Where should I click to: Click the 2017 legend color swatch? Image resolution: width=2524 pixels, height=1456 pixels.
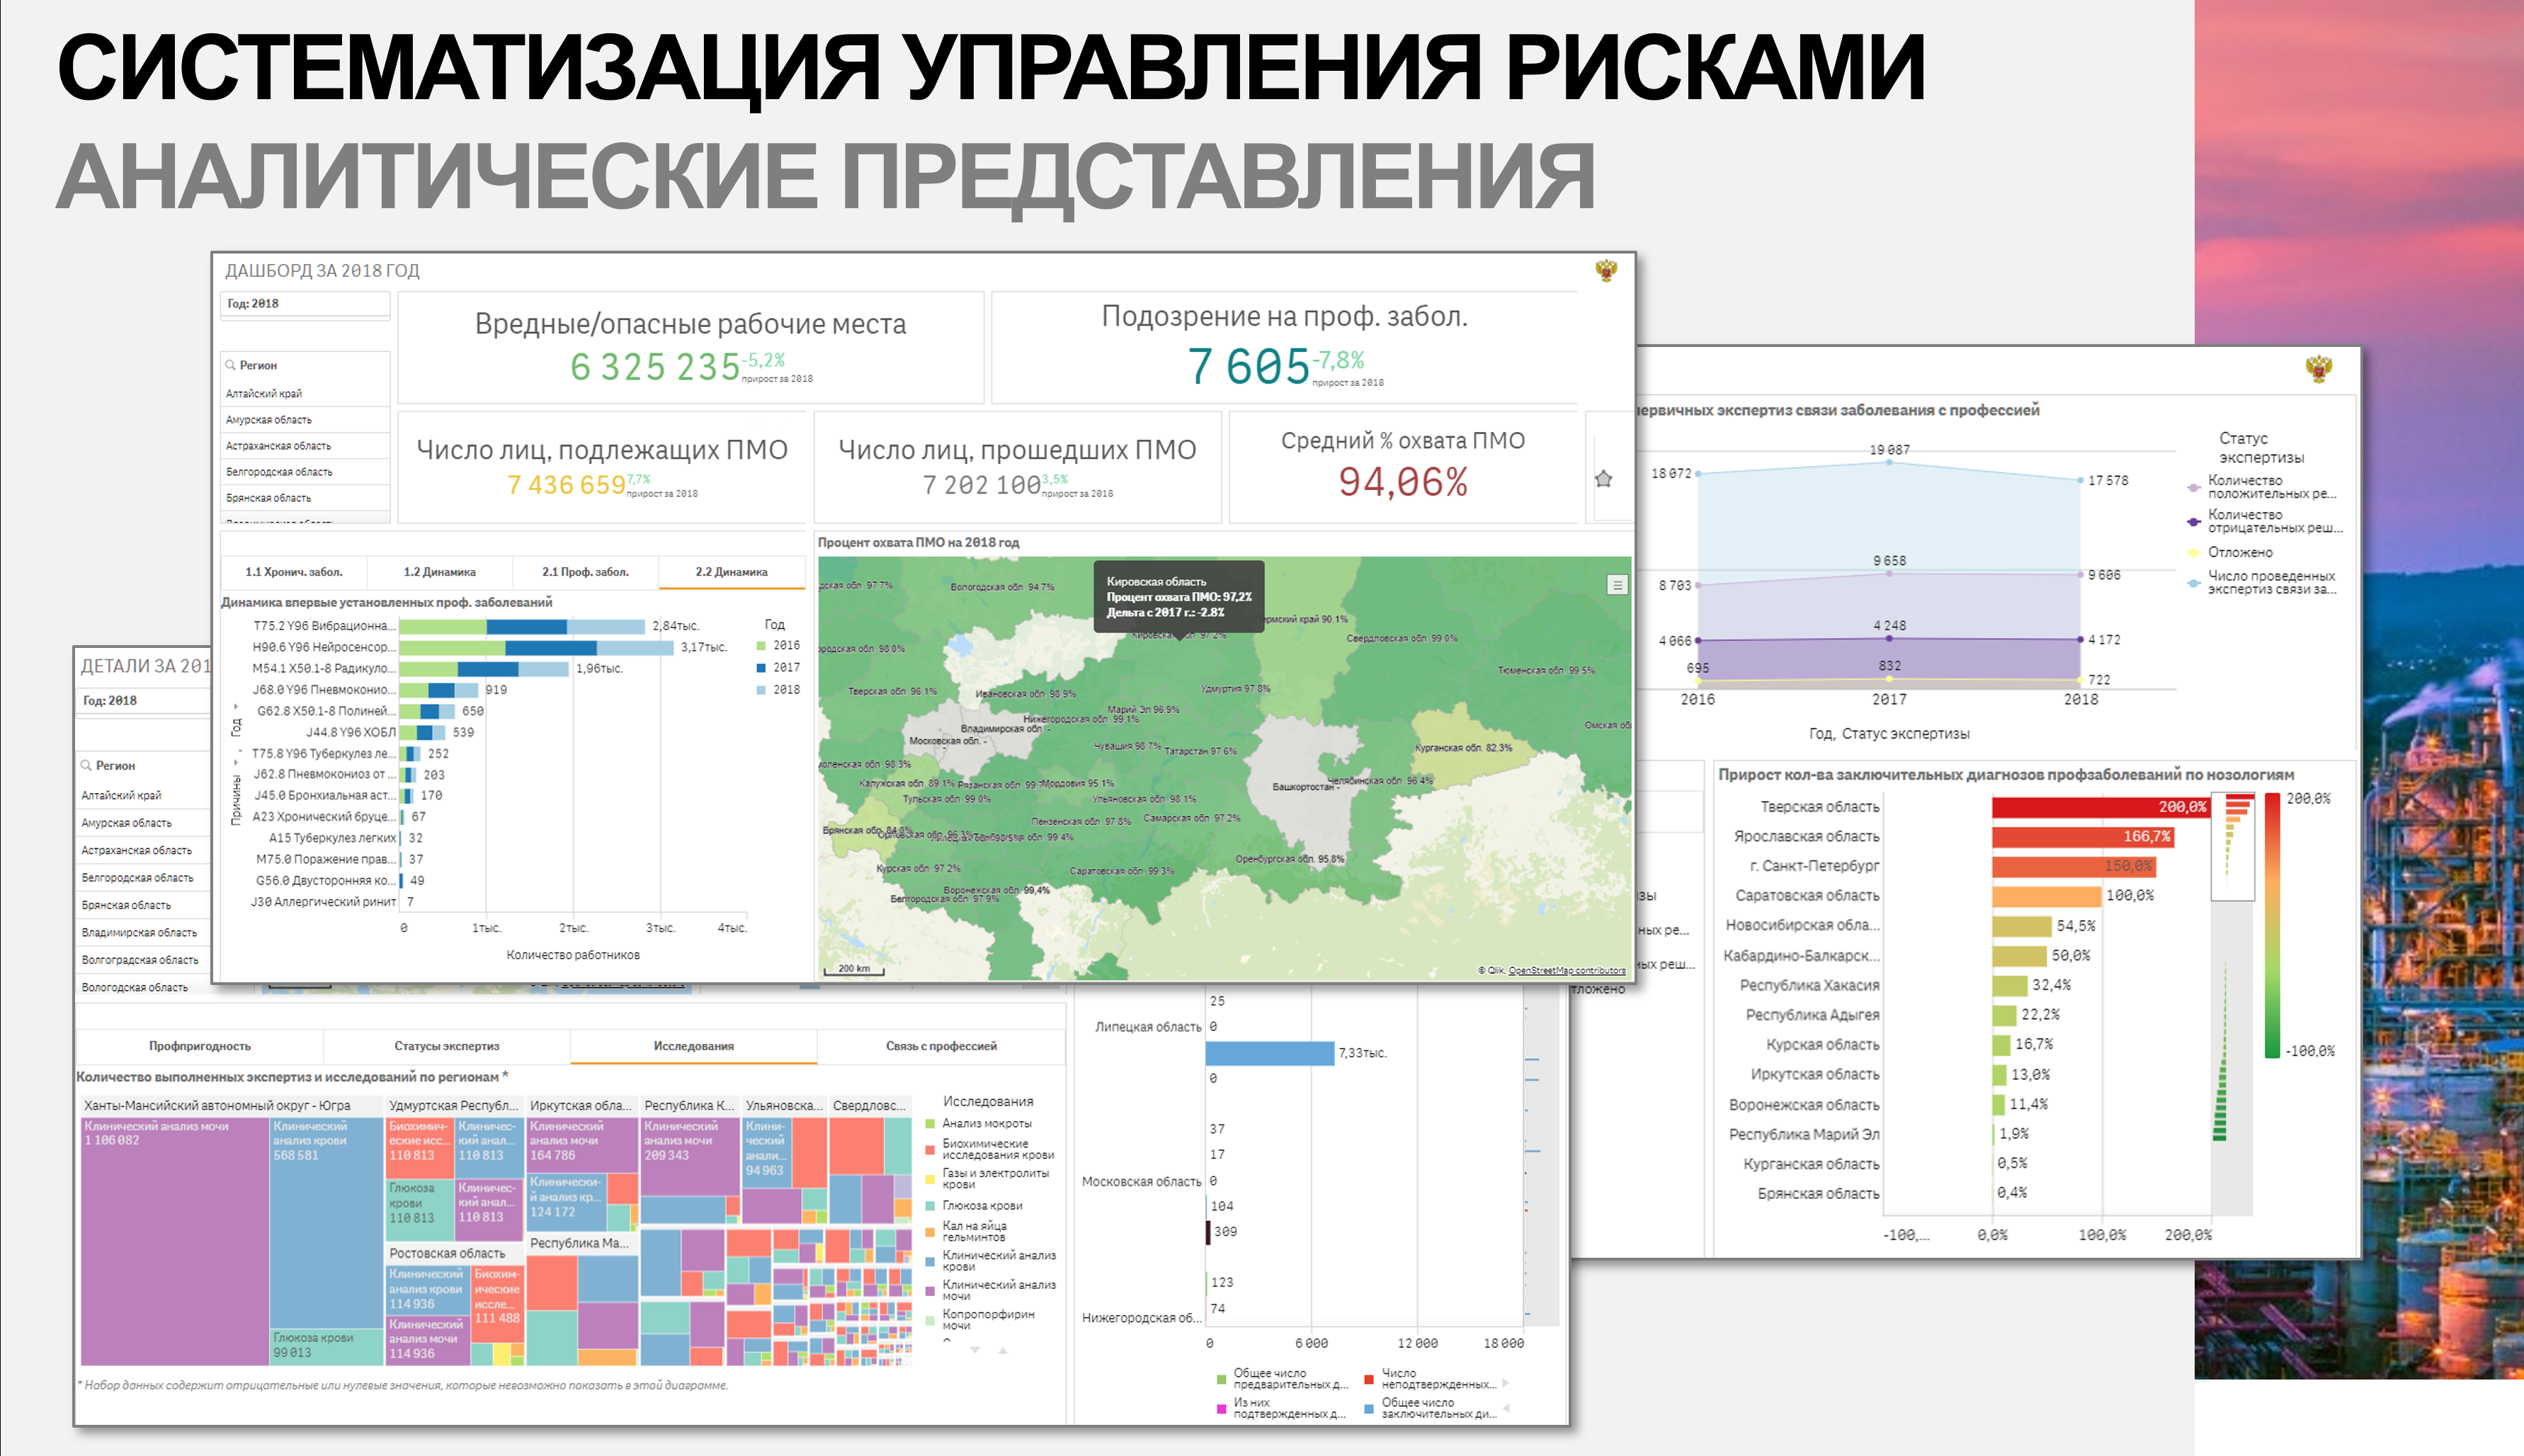761,668
